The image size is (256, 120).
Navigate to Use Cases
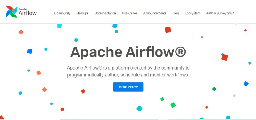tap(130, 13)
